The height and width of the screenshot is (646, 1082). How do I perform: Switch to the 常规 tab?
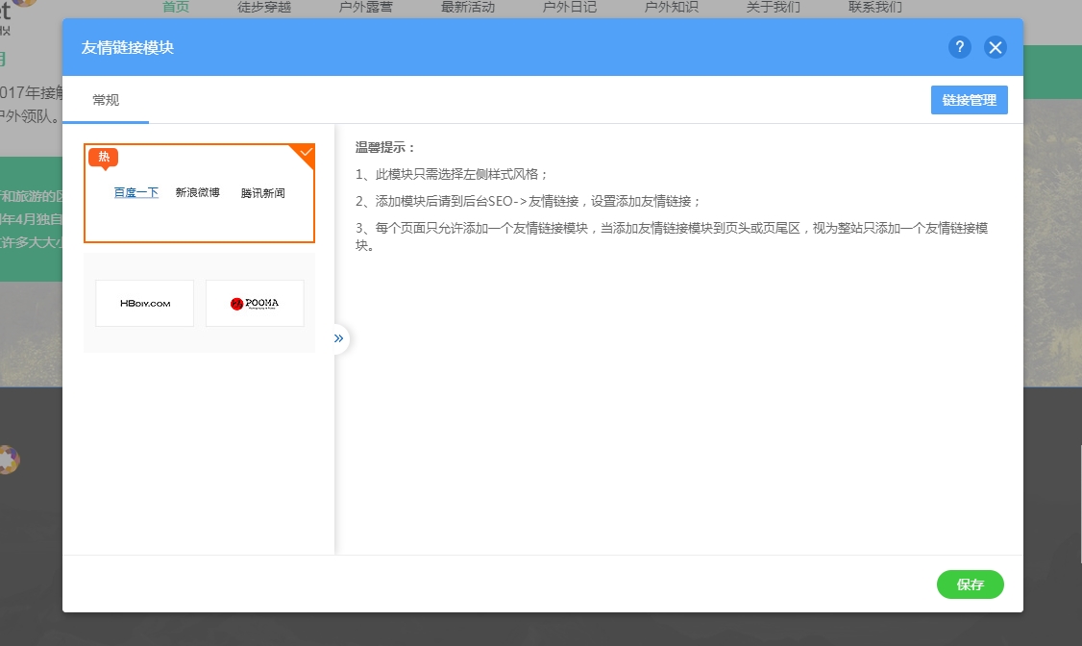point(106,100)
